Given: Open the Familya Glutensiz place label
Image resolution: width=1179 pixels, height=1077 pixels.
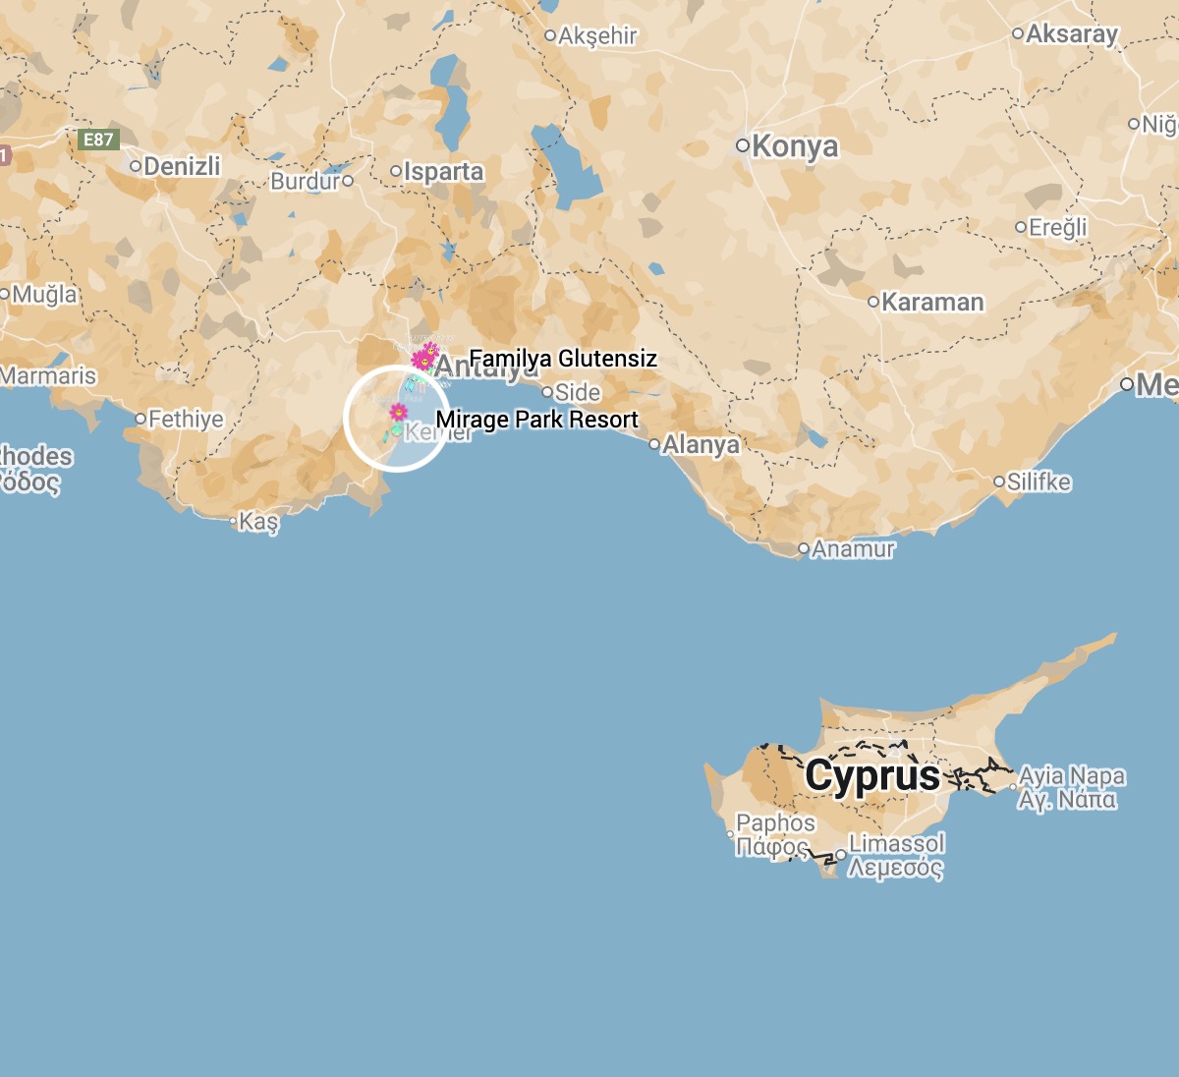Looking at the screenshot, I should click(x=563, y=359).
